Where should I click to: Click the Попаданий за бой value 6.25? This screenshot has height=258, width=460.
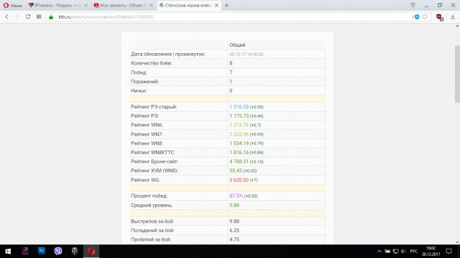click(234, 230)
